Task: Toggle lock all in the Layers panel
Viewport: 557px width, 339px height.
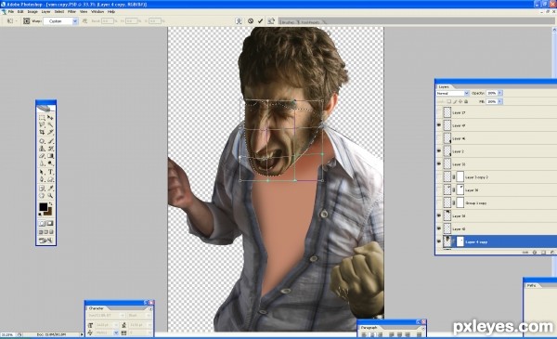Action: click(x=466, y=101)
